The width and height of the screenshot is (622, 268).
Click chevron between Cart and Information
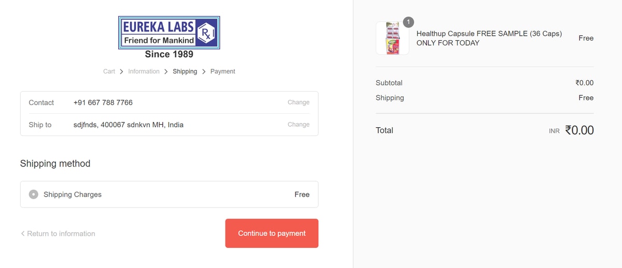click(x=122, y=71)
